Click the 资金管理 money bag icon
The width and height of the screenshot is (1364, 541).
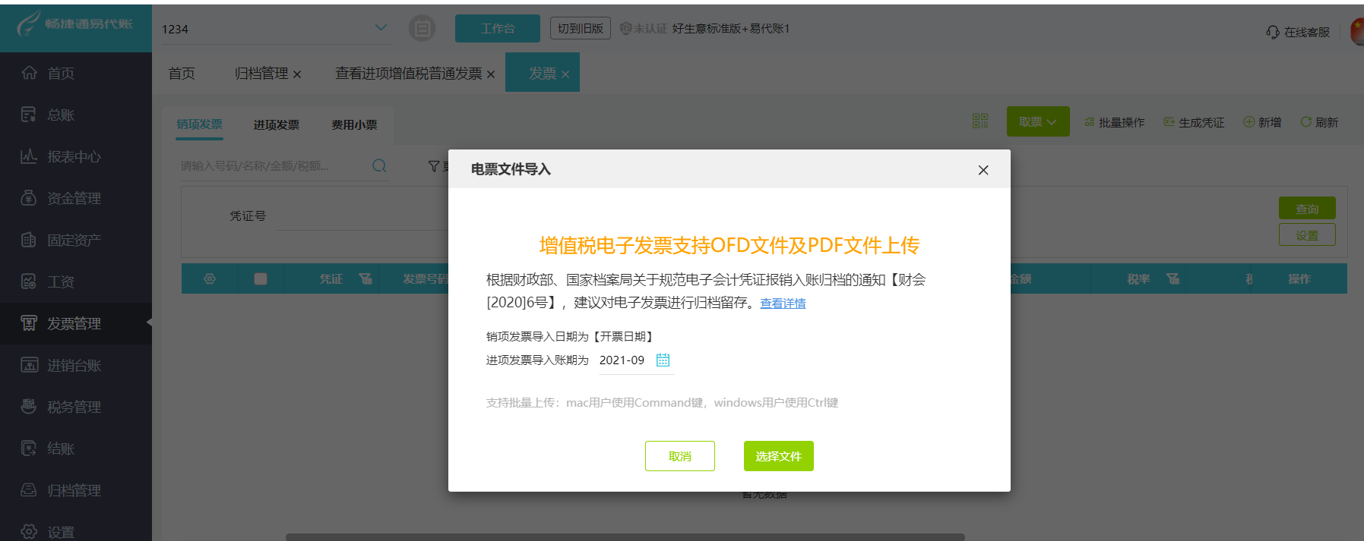(x=29, y=198)
